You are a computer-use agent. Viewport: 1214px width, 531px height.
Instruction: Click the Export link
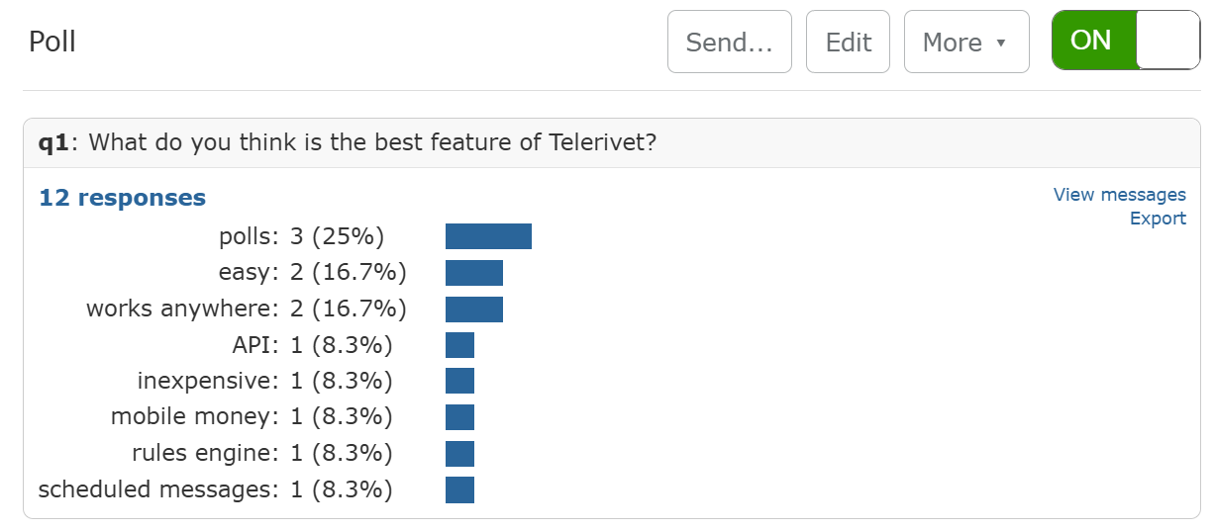pos(1158,219)
